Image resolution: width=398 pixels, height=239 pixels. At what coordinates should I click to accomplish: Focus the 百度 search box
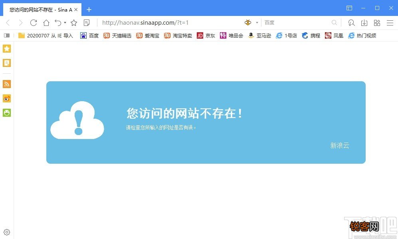[297, 23]
